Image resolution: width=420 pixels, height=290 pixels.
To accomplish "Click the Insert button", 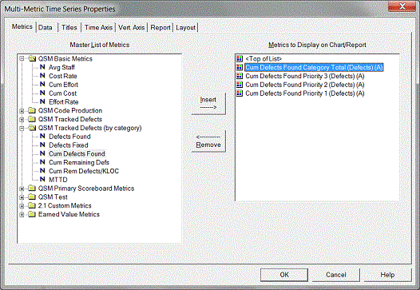I will [x=208, y=103].
